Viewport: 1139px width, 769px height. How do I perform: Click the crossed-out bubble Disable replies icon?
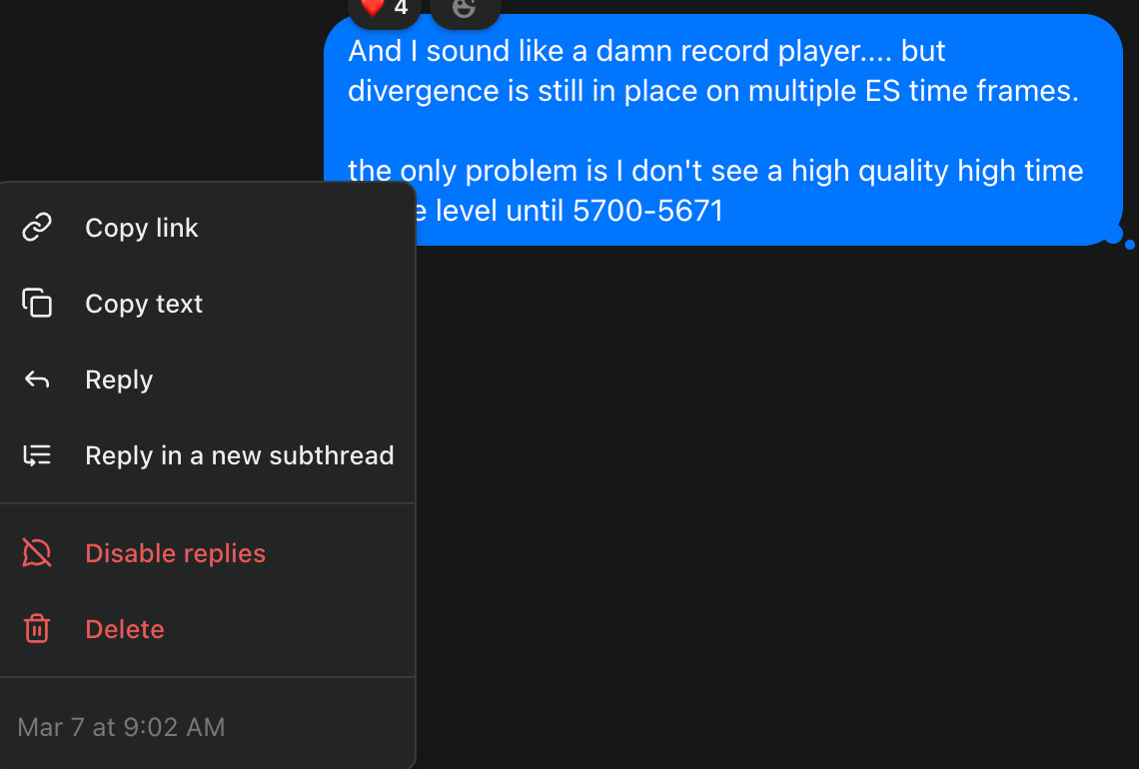[x=36, y=552]
